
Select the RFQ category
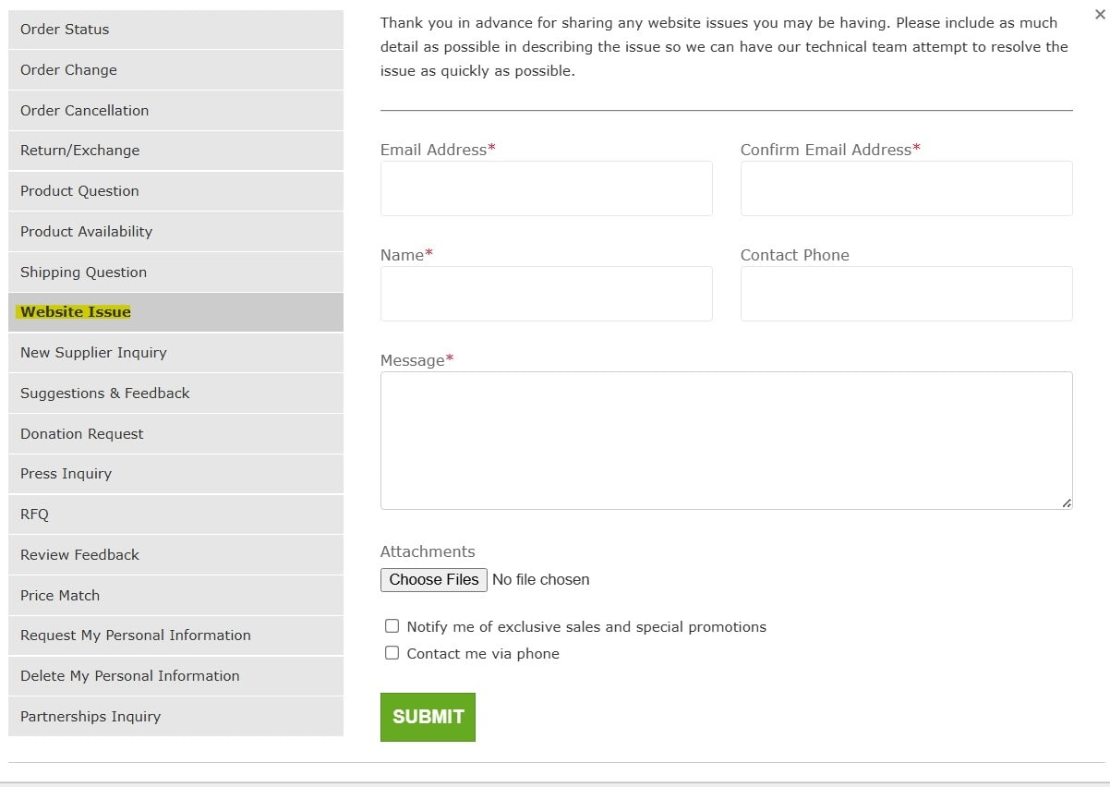[175, 514]
